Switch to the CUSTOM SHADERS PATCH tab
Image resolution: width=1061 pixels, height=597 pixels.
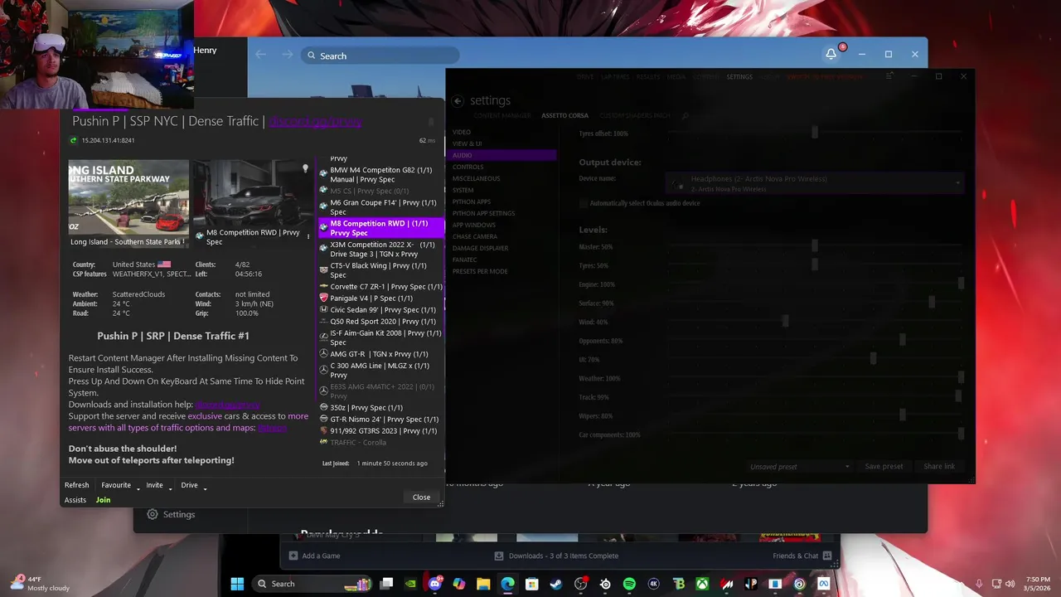click(634, 115)
